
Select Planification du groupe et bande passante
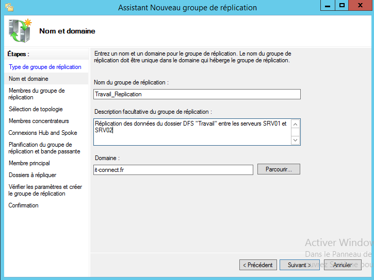click(44, 148)
